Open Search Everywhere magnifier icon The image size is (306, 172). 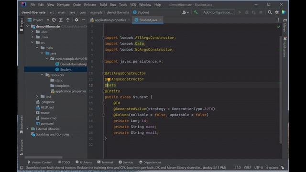pyautogui.click(x=270, y=12)
